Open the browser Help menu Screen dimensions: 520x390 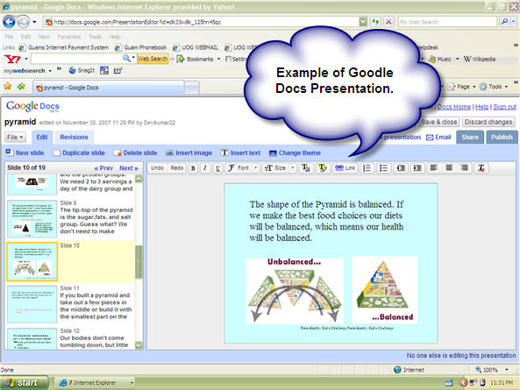(x=114, y=37)
